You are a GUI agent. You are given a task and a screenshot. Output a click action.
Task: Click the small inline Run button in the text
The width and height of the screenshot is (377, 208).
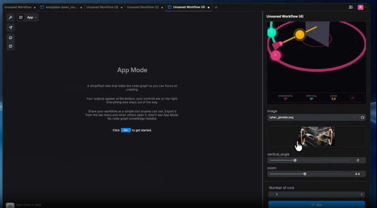click(x=126, y=130)
